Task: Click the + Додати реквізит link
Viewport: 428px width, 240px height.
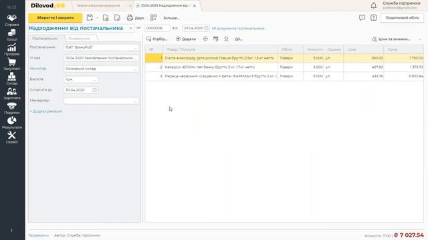Action: pos(46,111)
